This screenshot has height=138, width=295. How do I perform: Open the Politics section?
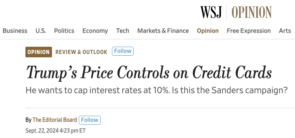64,31
